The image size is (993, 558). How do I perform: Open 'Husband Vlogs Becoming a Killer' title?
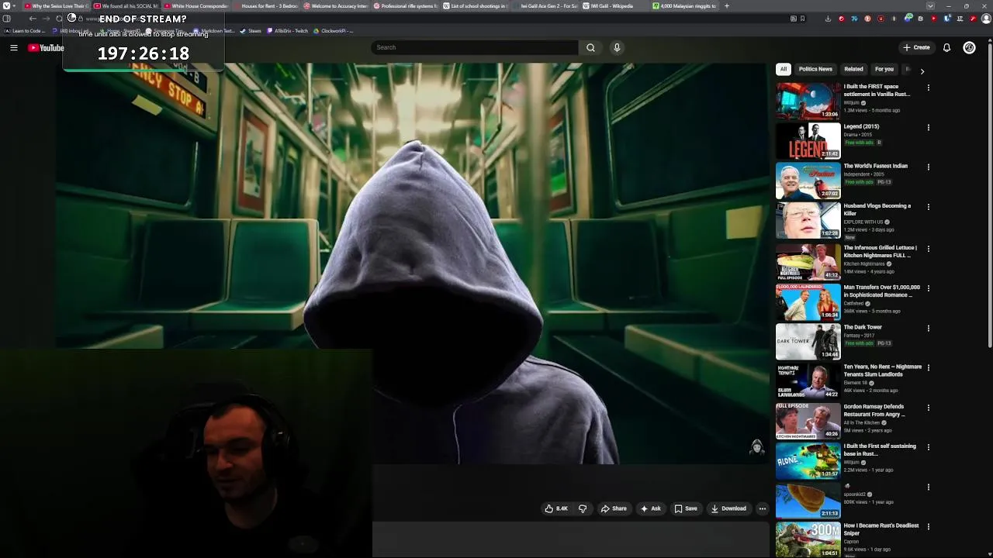click(877, 210)
